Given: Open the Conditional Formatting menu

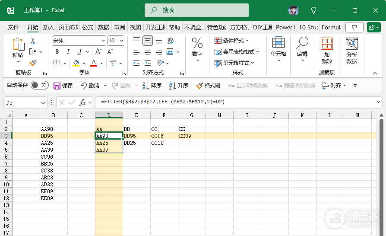Looking at the screenshot, I should (232, 41).
